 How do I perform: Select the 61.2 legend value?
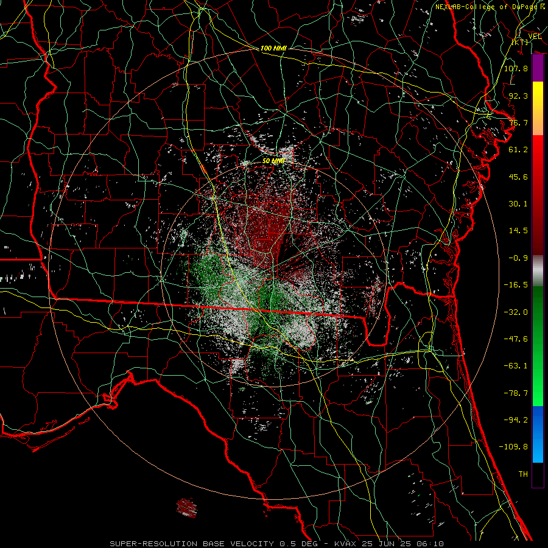tap(518, 150)
